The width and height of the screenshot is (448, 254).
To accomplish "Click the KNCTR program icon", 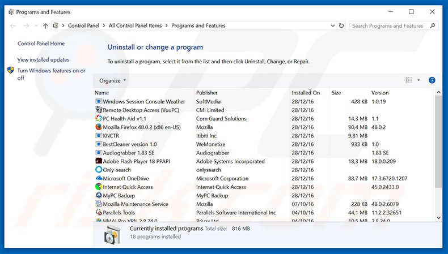I will 99,135.
